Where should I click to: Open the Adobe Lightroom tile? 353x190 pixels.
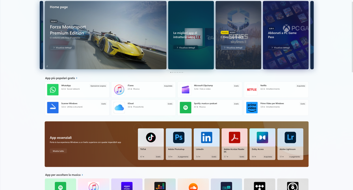(x=290, y=144)
